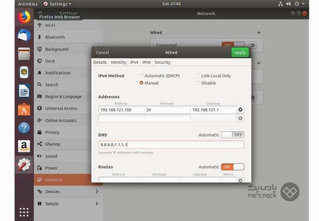Image resolution: width=319 pixels, height=221 pixels.
Task: Open wired connection gear settings
Action: click(x=253, y=45)
